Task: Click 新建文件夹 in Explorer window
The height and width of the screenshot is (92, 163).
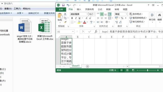Action: pos(49,13)
